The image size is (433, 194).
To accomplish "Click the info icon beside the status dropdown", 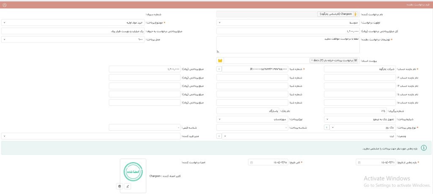I will pos(219,136).
